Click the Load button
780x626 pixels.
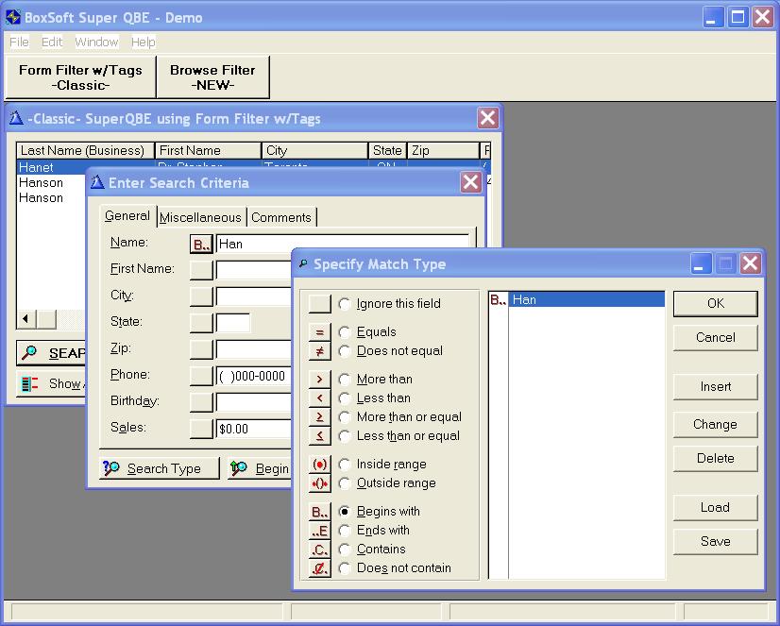(x=715, y=507)
